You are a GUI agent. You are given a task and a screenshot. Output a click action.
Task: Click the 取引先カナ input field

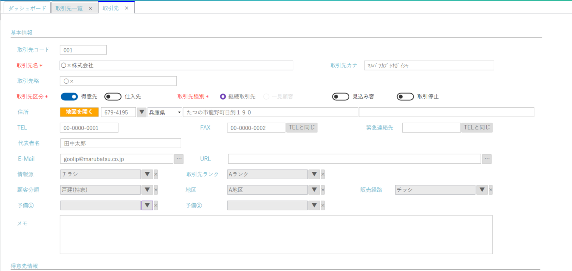click(x=429, y=65)
